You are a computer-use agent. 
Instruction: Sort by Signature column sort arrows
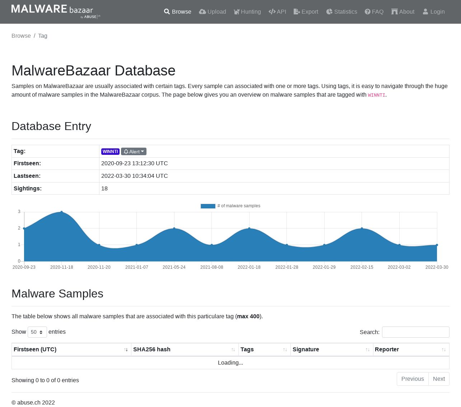point(368,350)
